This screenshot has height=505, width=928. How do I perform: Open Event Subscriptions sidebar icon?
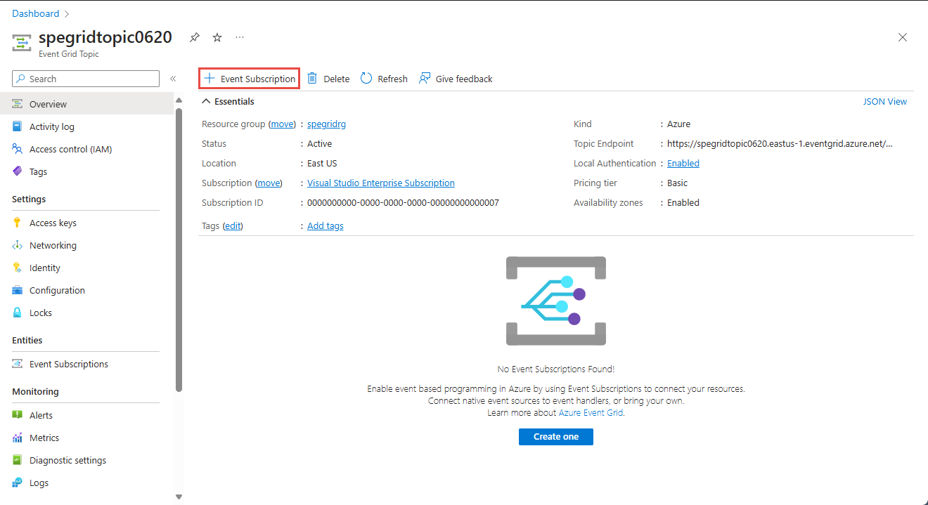coord(18,364)
